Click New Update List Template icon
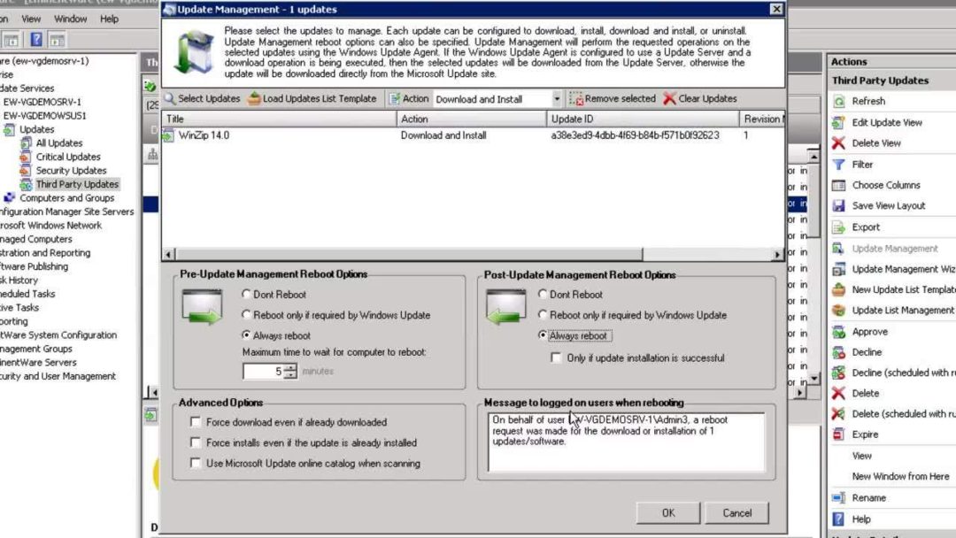The height and width of the screenshot is (538, 956). click(x=839, y=290)
